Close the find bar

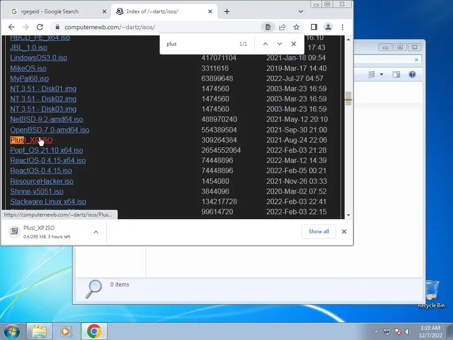pos(294,44)
